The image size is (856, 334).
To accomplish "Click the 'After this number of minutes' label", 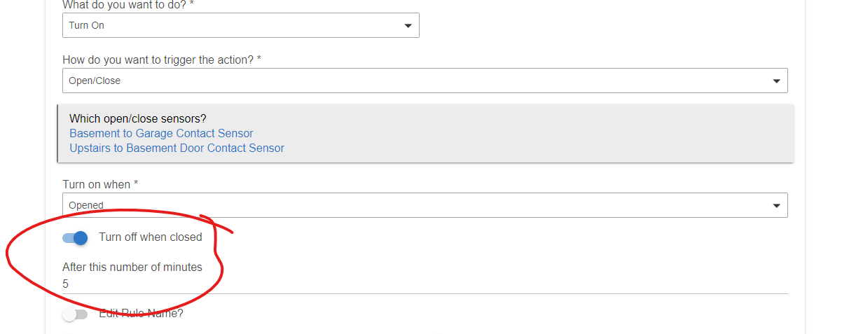I will pos(132,267).
